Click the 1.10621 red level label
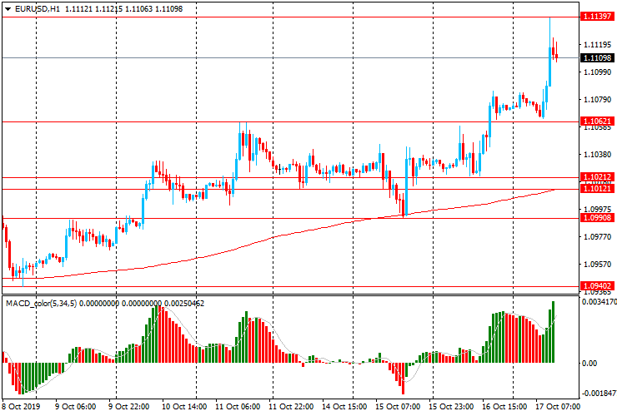Screen dimensions: 617x416 (x=597, y=121)
